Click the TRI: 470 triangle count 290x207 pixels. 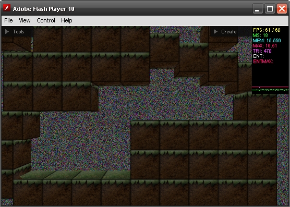click(262, 51)
